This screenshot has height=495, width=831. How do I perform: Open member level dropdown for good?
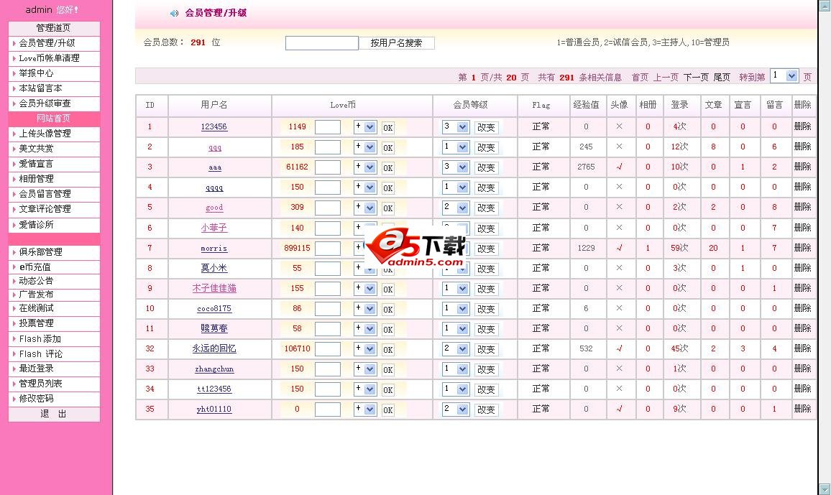tap(456, 208)
